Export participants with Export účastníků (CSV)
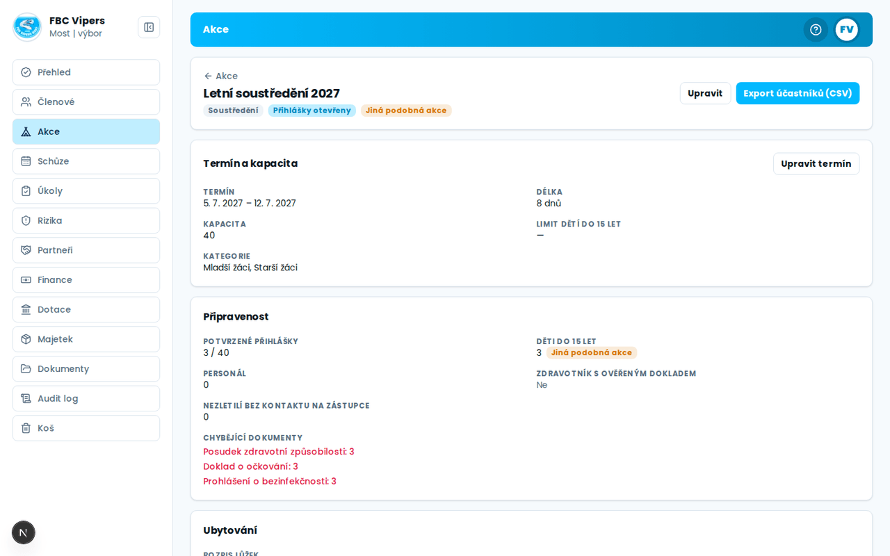This screenshot has height=556, width=890. tap(798, 93)
